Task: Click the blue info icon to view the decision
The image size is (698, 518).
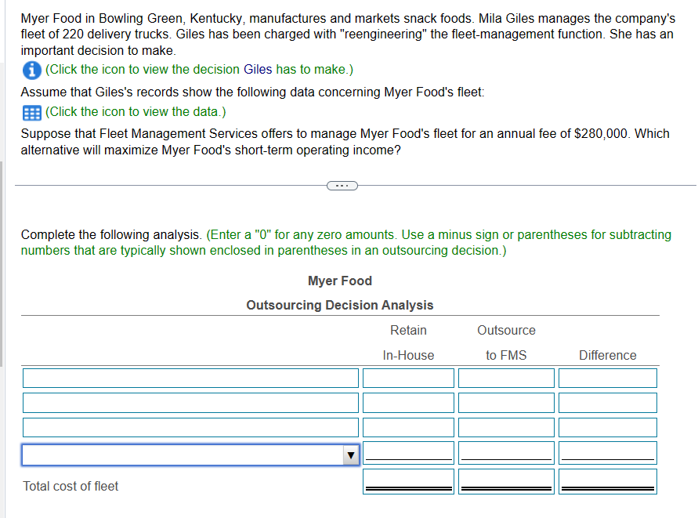Action: [31, 70]
